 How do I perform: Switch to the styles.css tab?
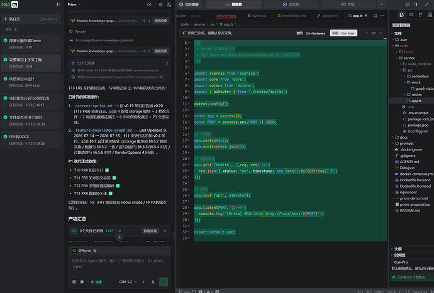click(x=257, y=16)
